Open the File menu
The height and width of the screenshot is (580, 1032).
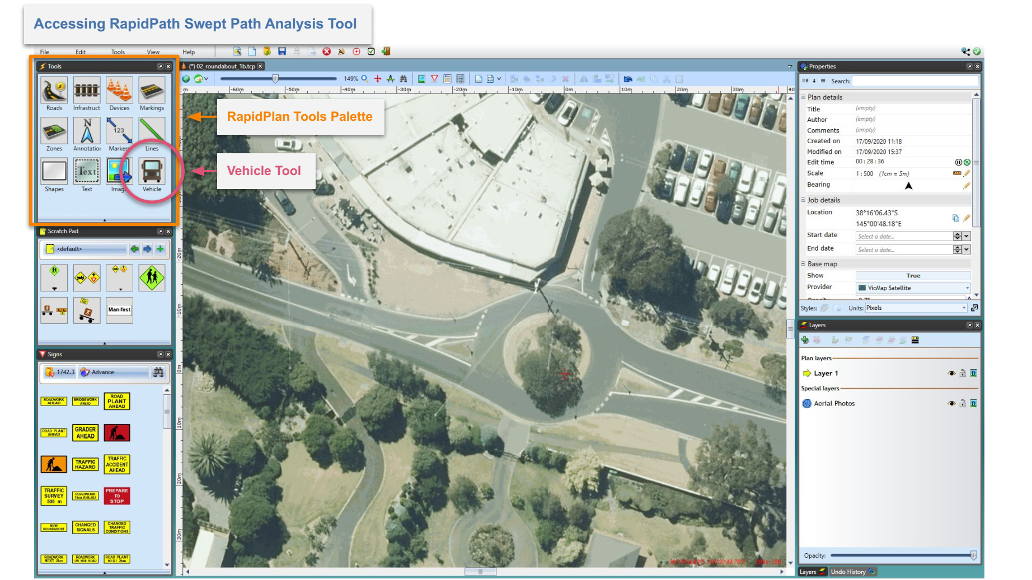tap(44, 52)
